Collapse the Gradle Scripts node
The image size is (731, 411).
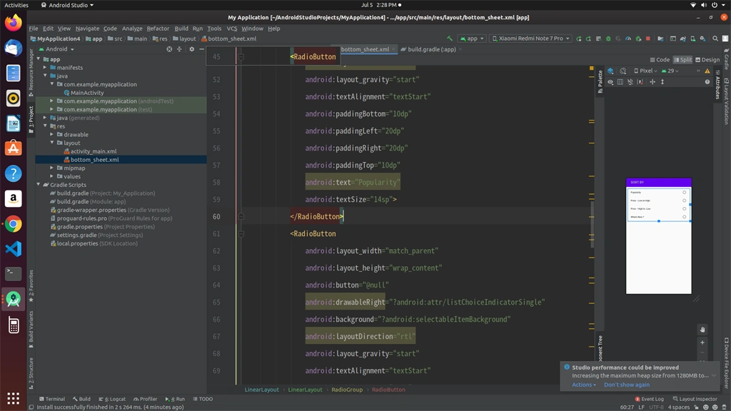pyautogui.click(x=39, y=185)
